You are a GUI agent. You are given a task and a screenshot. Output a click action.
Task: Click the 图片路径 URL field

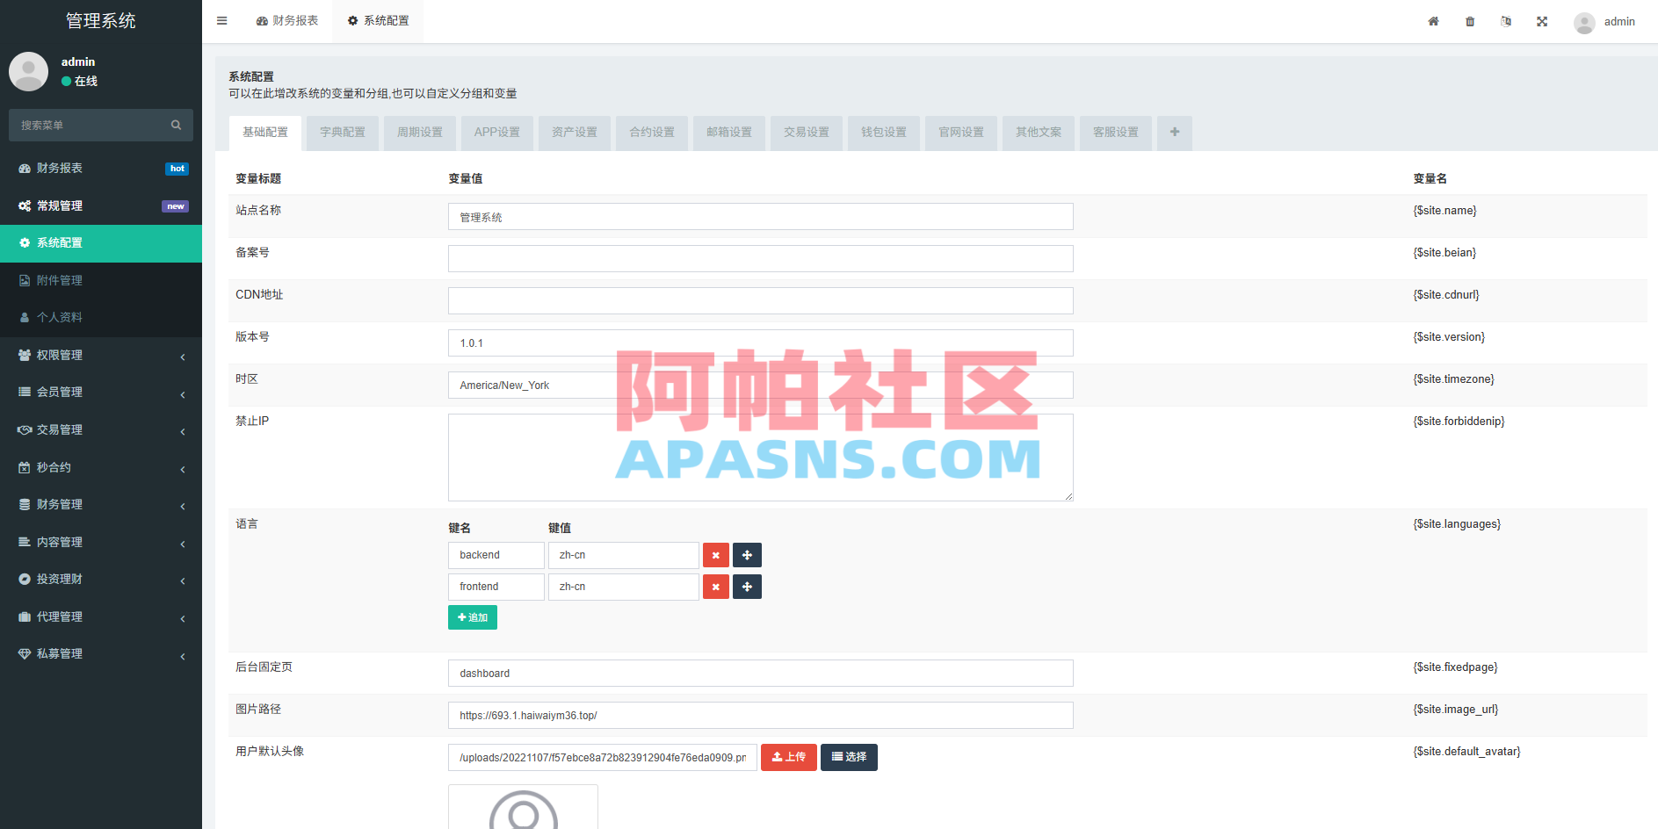761,716
